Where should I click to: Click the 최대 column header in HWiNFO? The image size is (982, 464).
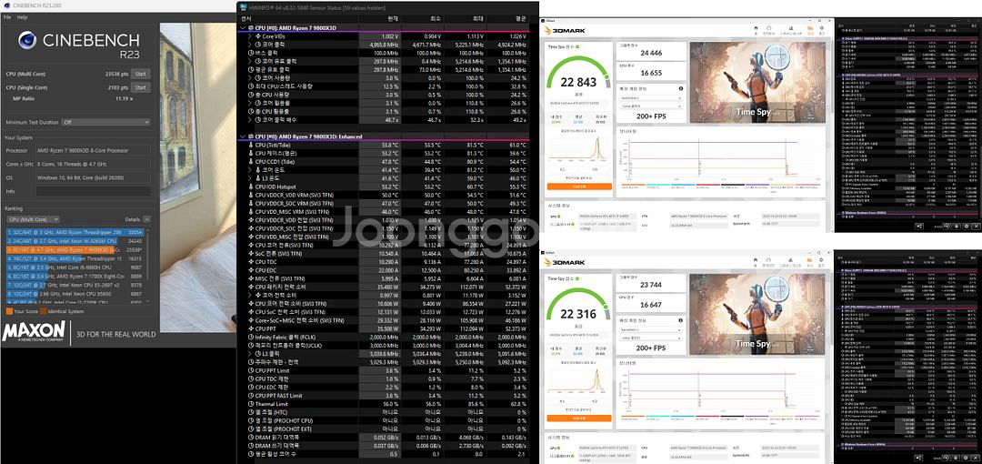point(477,19)
